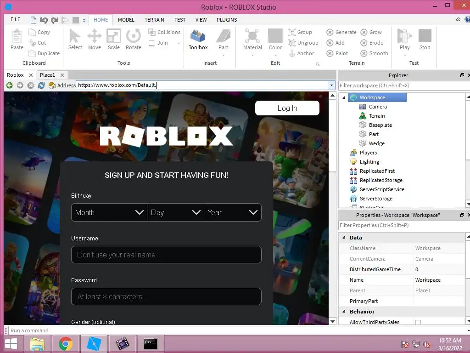Viewport: 470px width, 353px height.
Task: Click the undo arrow in quick access bar
Action: (44, 20)
